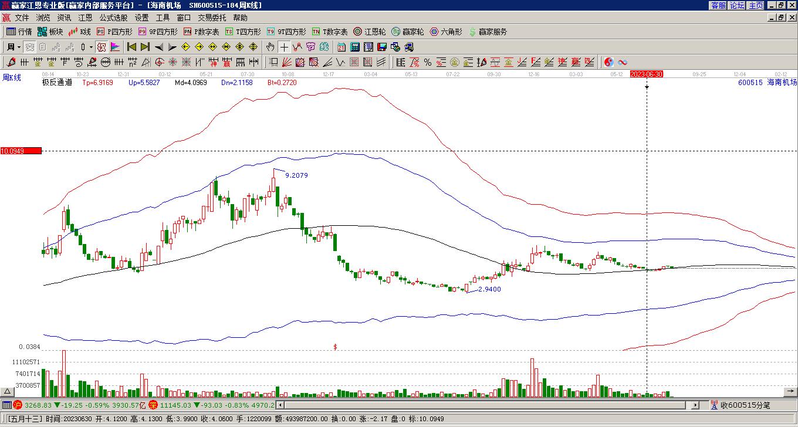Click 极反通道 indicator label
Image resolution: width=798 pixels, height=427 pixels.
[x=57, y=83]
